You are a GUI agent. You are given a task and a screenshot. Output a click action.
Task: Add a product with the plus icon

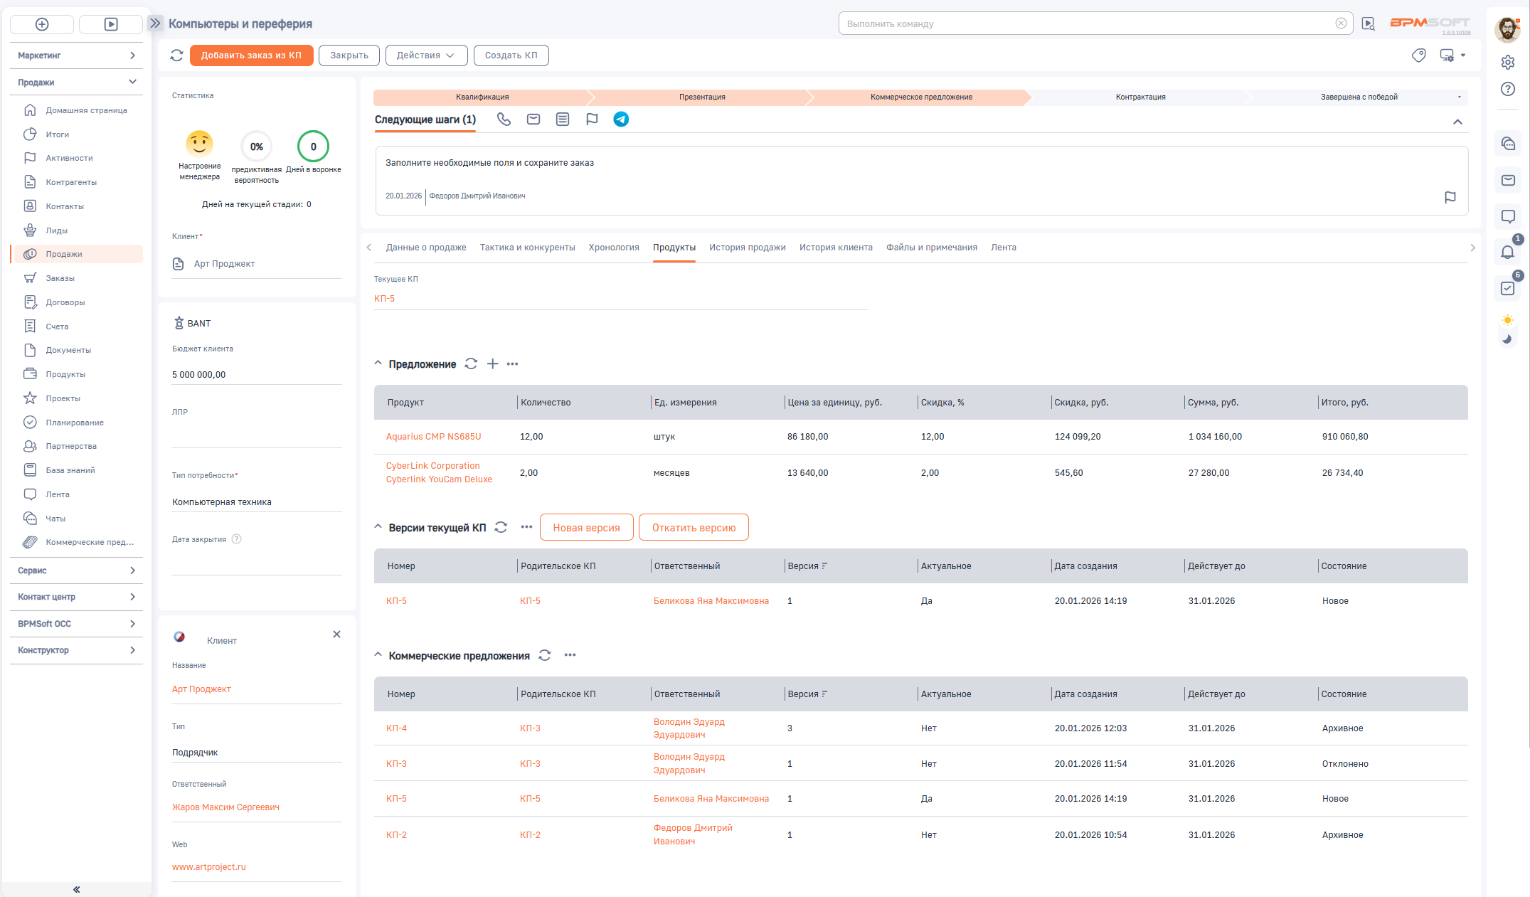click(492, 364)
